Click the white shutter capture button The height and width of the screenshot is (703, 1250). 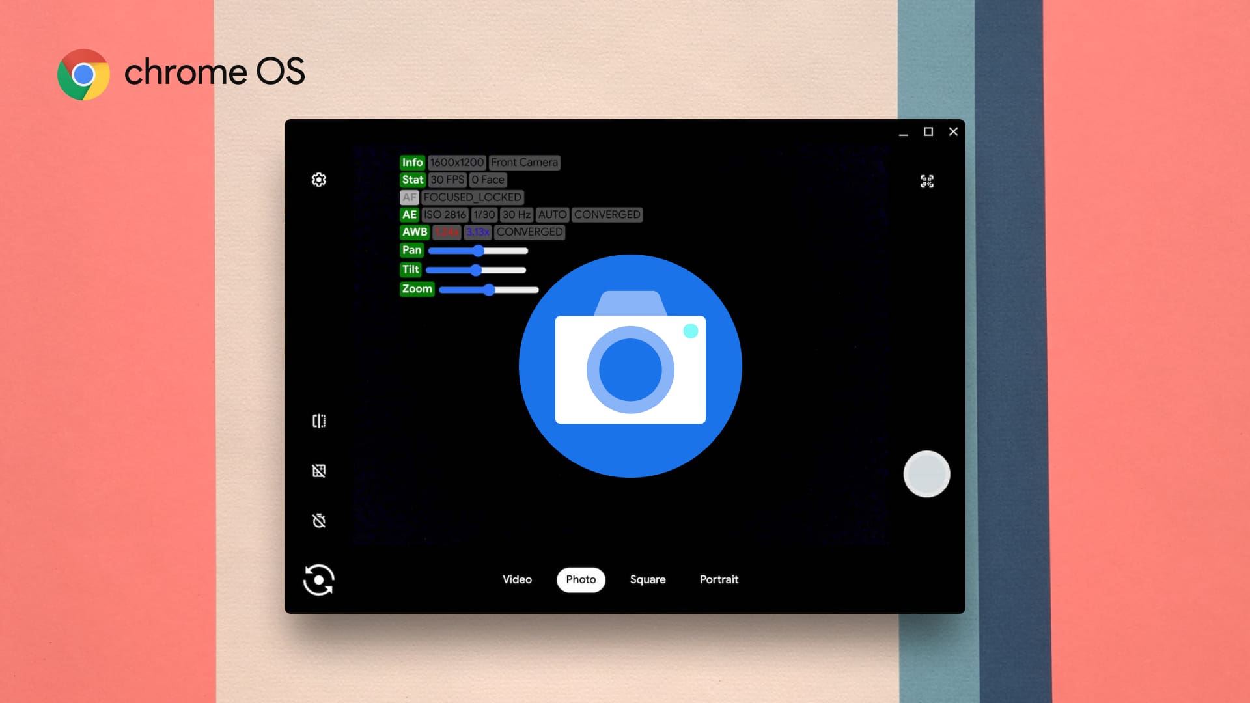pyautogui.click(x=926, y=475)
